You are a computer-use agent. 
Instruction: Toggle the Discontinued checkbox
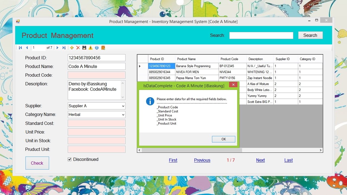point(70,160)
